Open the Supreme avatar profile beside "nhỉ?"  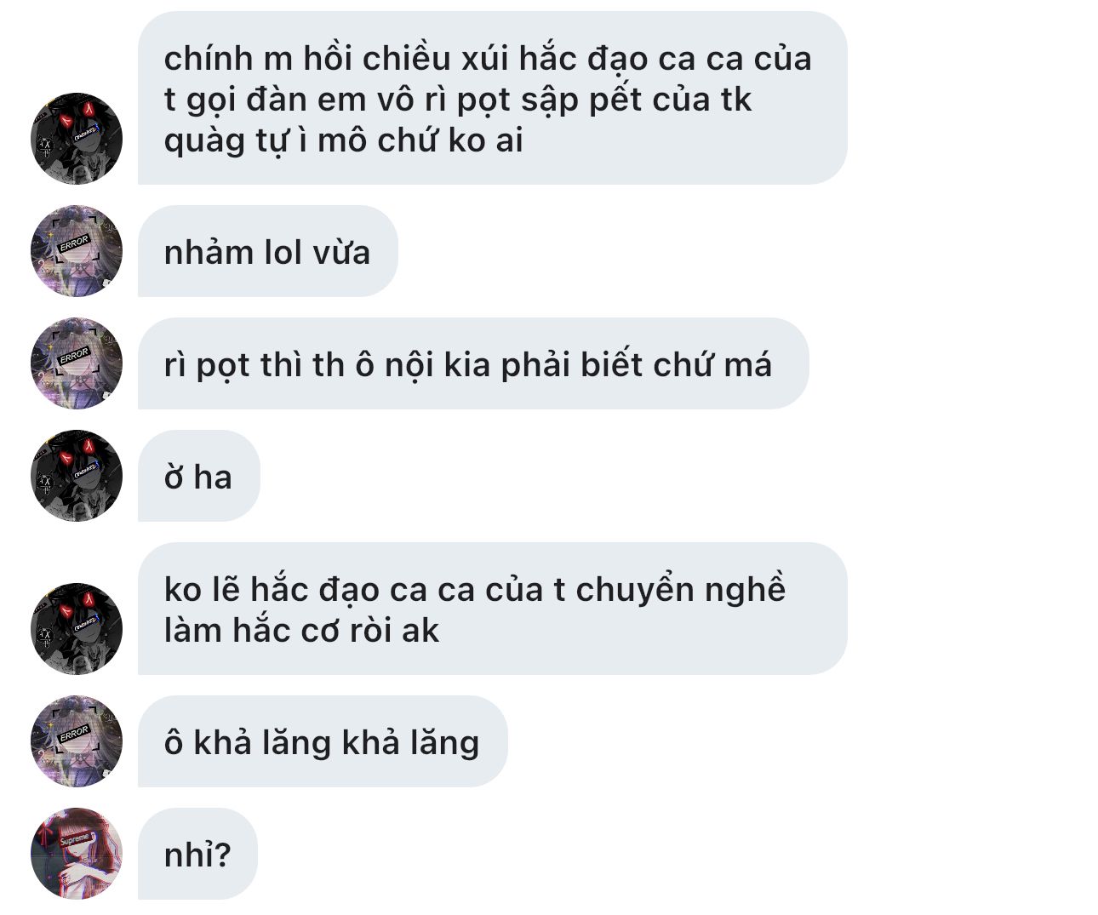tap(77, 854)
